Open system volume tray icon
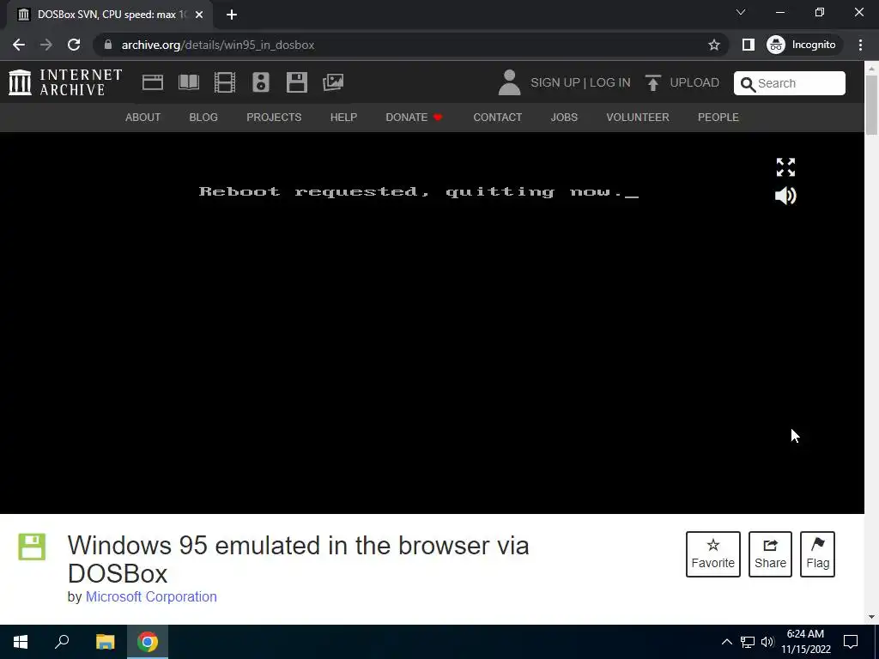This screenshot has height=659, width=879. click(767, 642)
